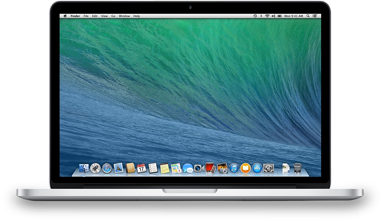
Task: Click the Time Machine menu bar icon
Action: [255, 16]
